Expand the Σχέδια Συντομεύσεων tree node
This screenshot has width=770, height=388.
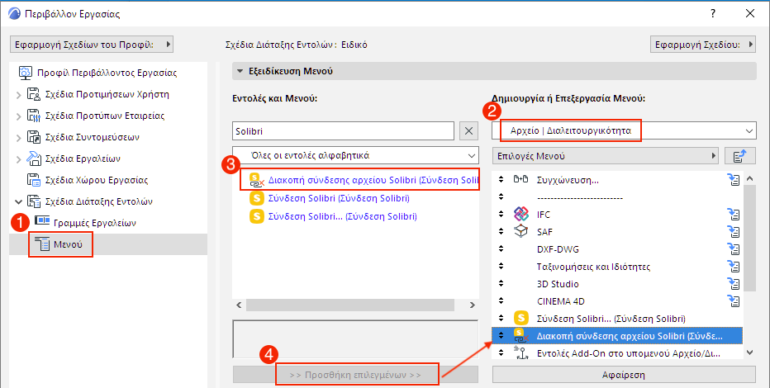pyautogui.click(x=19, y=136)
